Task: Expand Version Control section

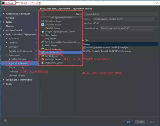Action: [x=4, y=30]
